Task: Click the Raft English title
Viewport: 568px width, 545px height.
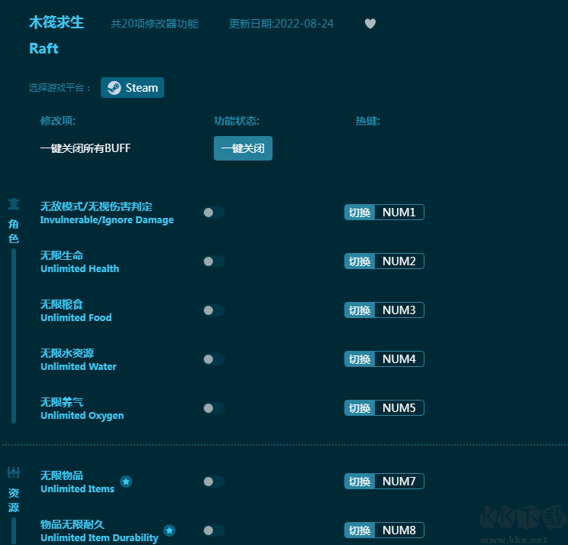Action: pyautogui.click(x=44, y=49)
